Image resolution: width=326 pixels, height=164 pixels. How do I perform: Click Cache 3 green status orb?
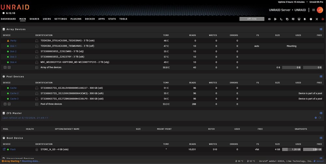pos(8,99)
